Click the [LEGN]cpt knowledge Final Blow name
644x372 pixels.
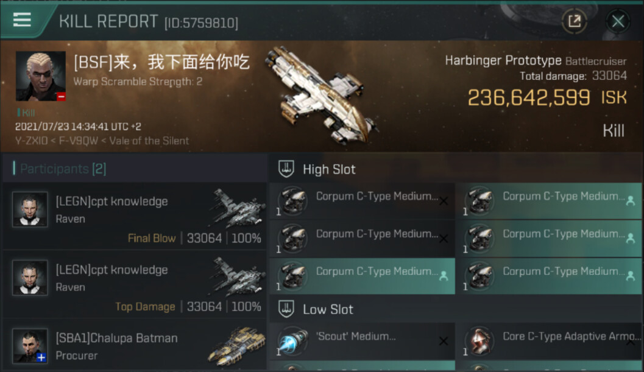click(111, 202)
